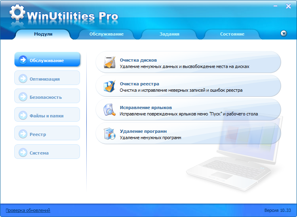
Task: Click arrow icon beside Реестр
Action: tap(23, 134)
